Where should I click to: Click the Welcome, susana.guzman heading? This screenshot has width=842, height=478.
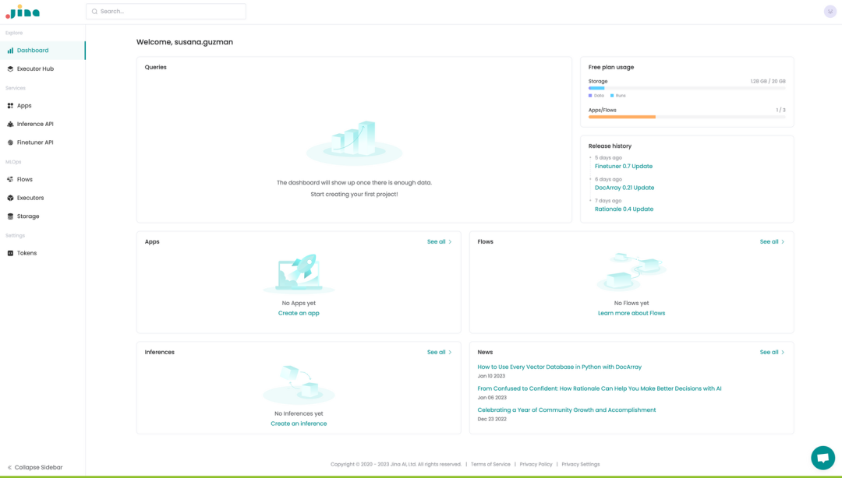click(x=185, y=42)
